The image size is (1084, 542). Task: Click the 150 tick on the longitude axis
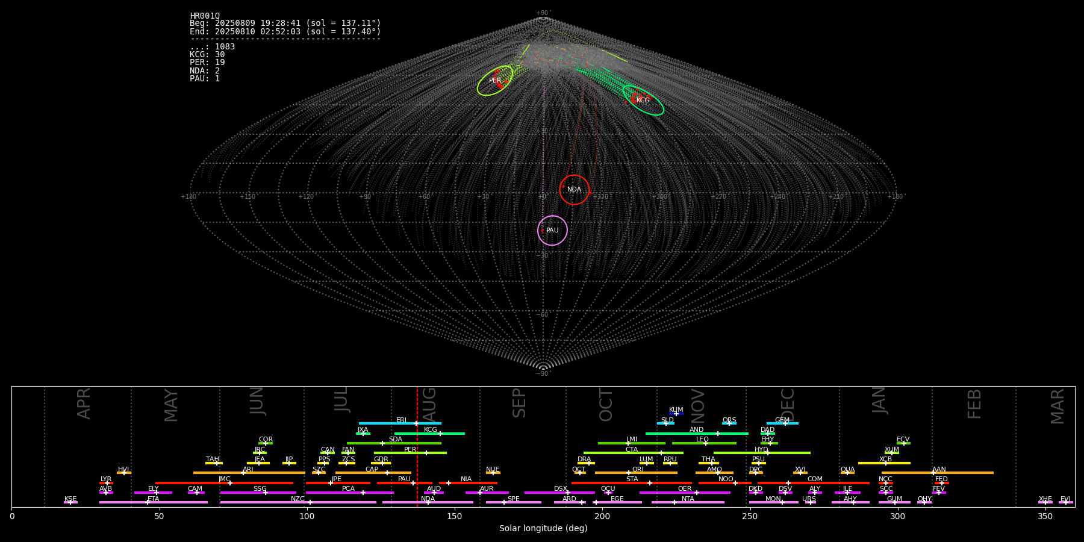point(455,516)
